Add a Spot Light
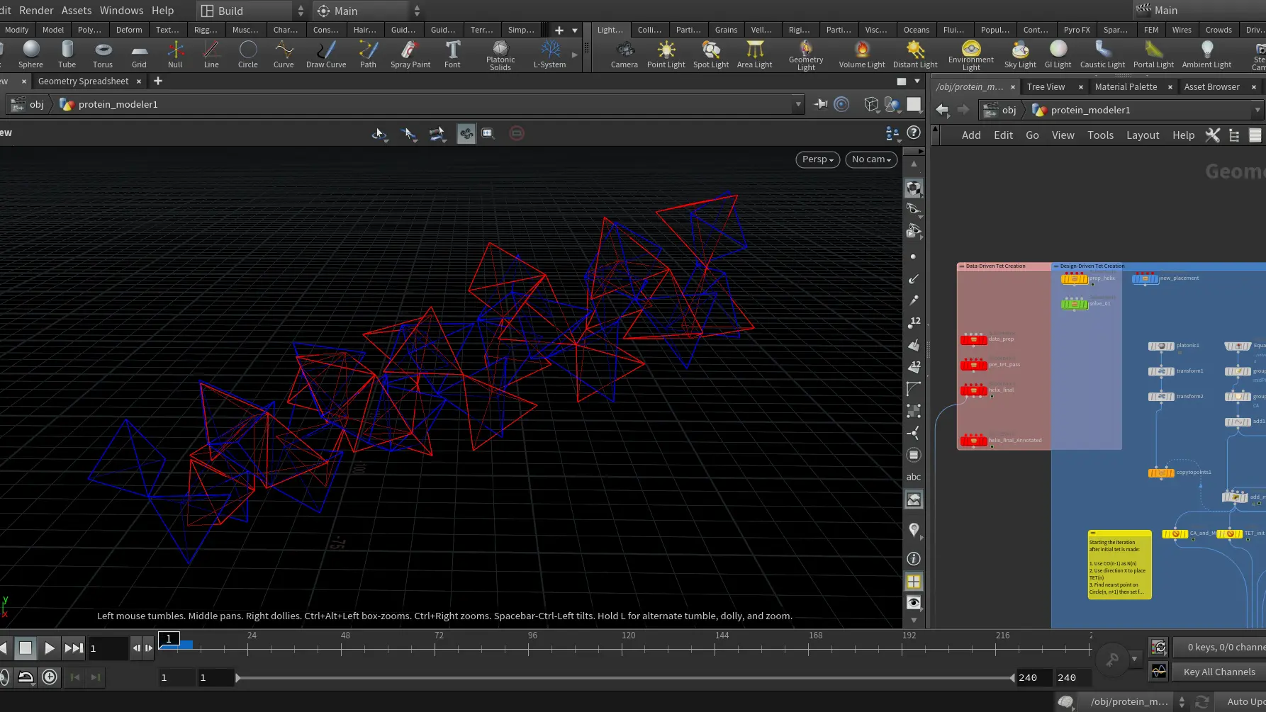The image size is (1266, 712). coord(711,55)
